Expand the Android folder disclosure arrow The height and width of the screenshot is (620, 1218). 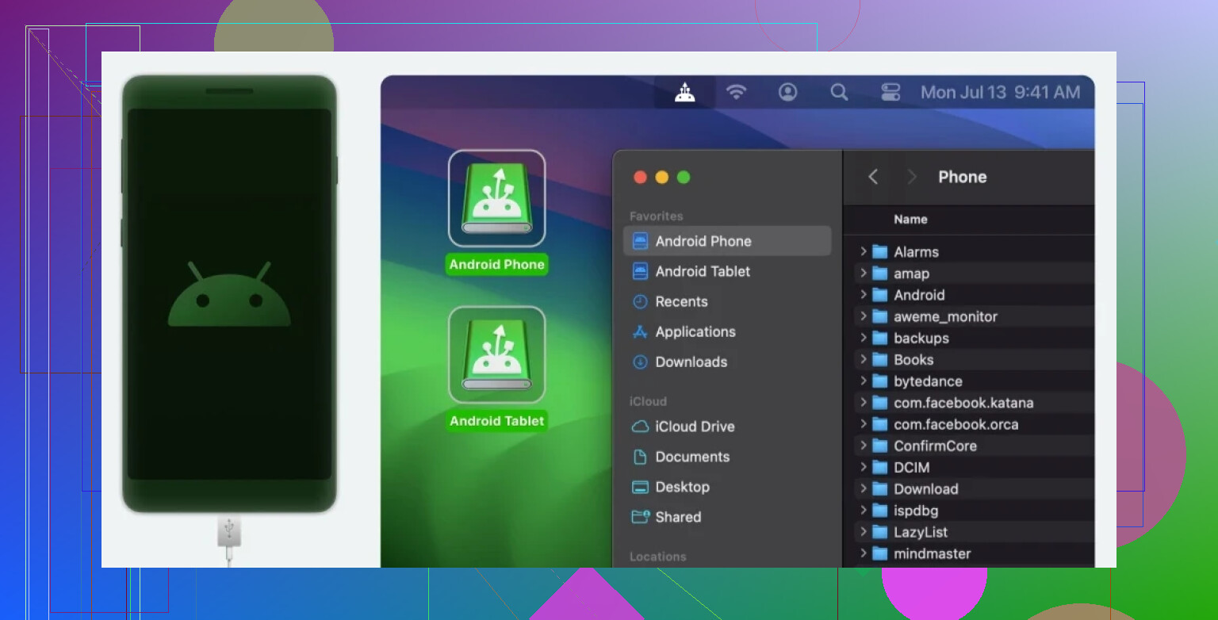tap(863, 294)
